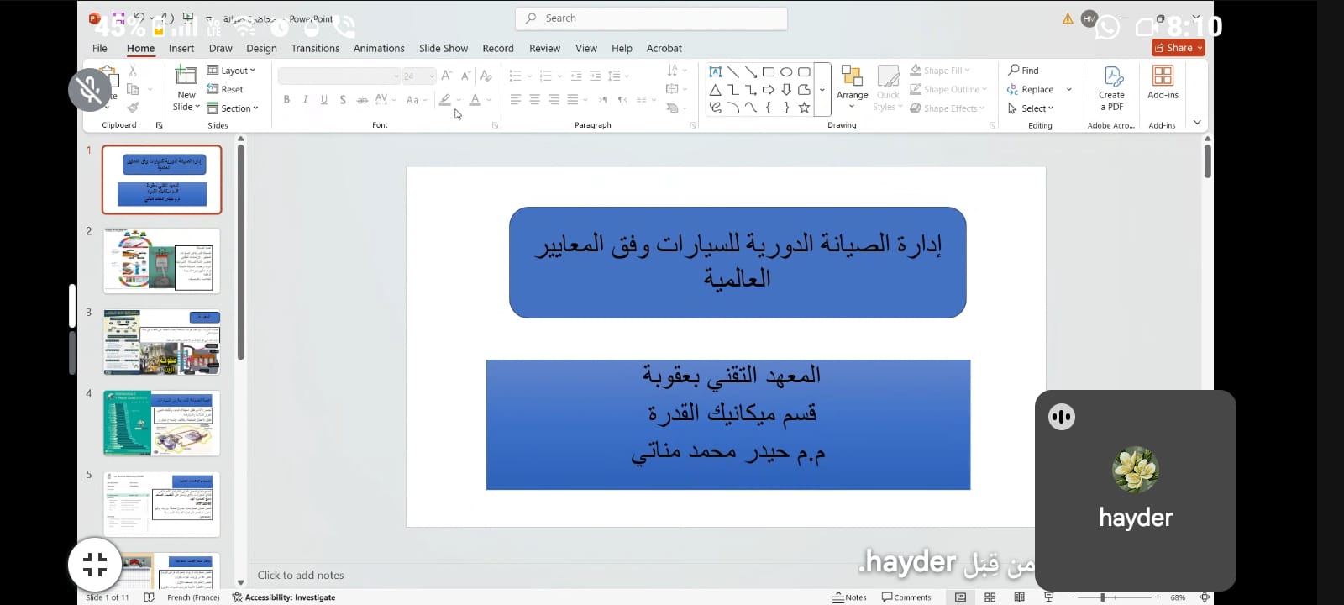Screen dimensions: 1344x605
Task: Pick the Right Arrow block shape
Action: click(768, 90)
